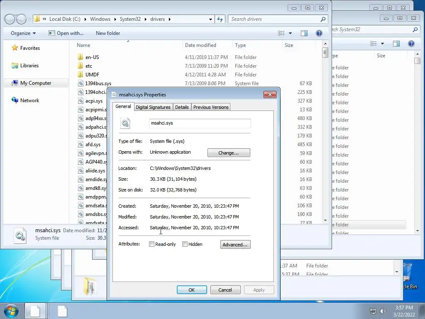Click the help icon in System32 window
This screenshot has width=425, height=319.
coord(411,43)
